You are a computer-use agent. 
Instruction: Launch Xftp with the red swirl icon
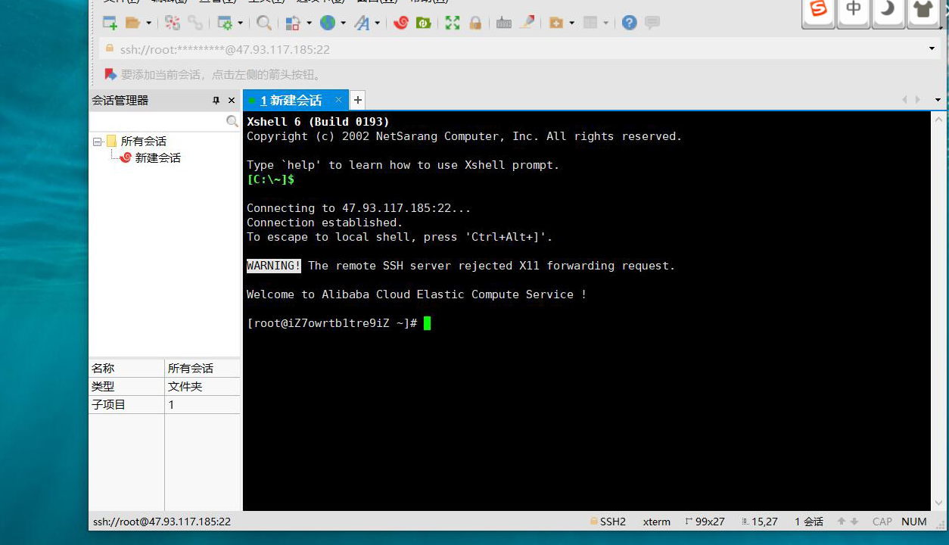401,23
